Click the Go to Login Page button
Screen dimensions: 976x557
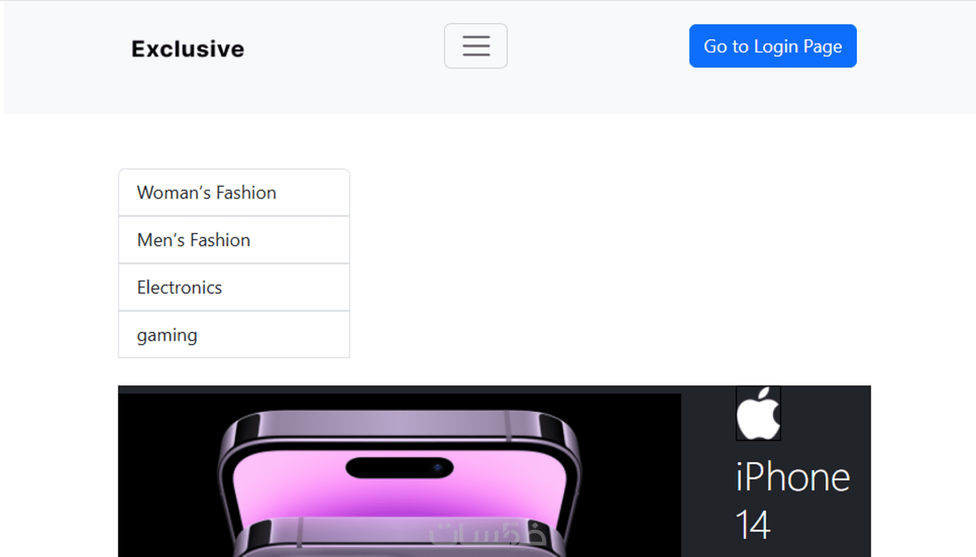[773, 46]
